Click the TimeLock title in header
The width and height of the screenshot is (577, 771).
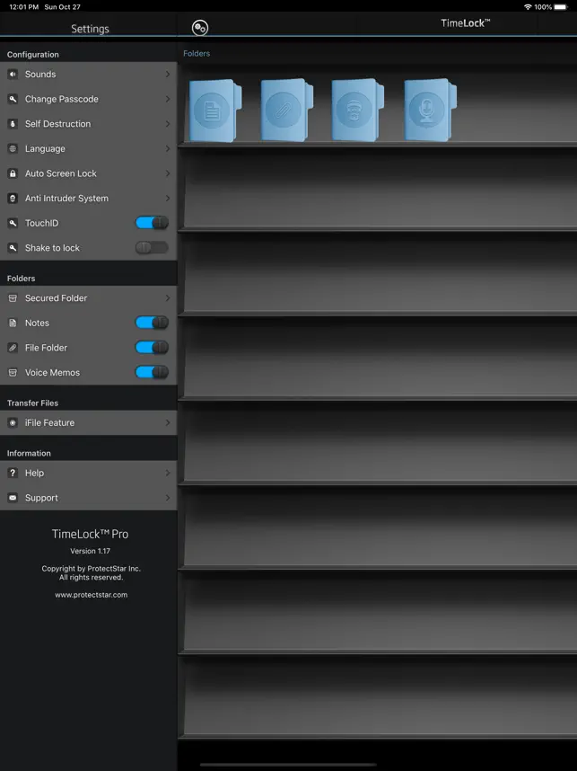pyautogui.click(x=465, y=23)
